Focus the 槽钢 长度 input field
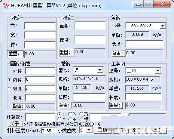 [89, 97]
